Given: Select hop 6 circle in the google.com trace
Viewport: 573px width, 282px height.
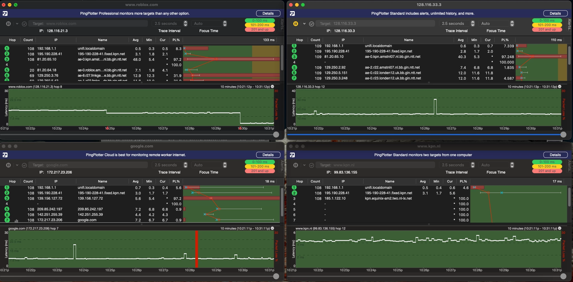Looking at the screenshot, I should click(x=7, y=215).
